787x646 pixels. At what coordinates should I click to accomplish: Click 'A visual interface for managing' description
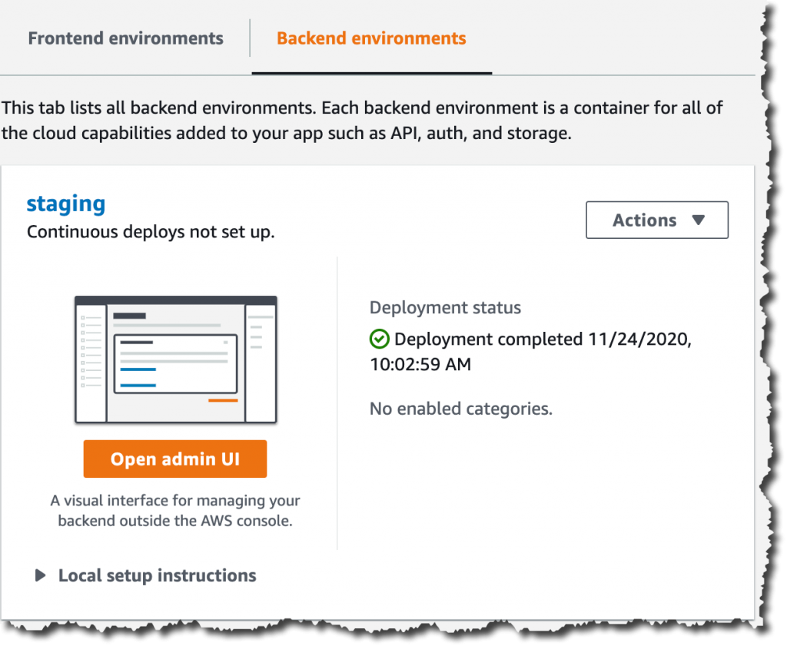175,511
